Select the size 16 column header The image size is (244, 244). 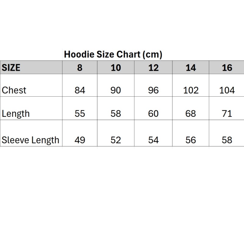[x=227, y=67]
